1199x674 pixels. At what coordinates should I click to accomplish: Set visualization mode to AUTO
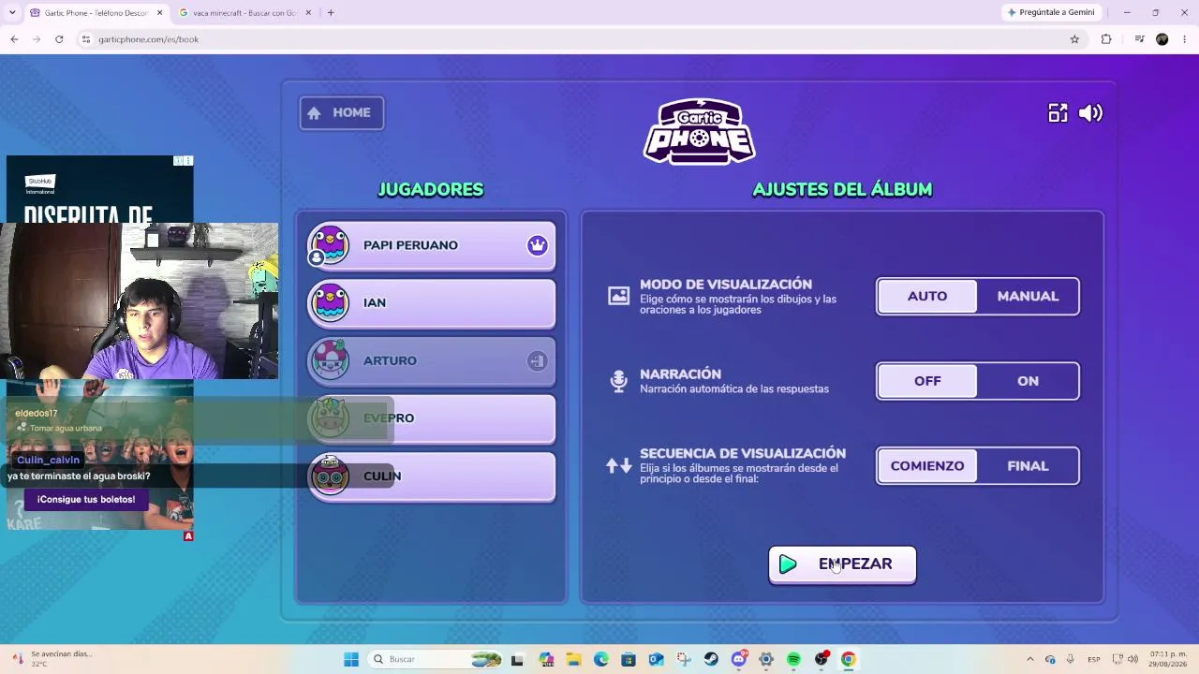click(927, 296)
